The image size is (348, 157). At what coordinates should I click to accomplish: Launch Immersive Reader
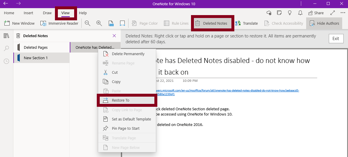tap(59, 23)
